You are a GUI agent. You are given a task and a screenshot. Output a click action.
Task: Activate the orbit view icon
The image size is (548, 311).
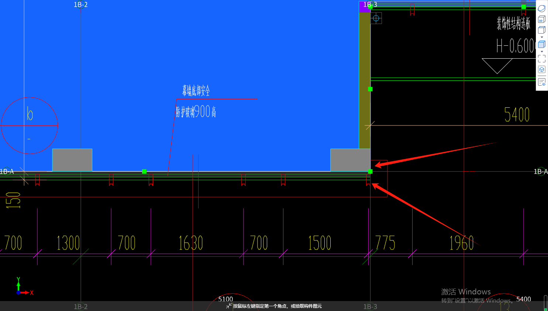tap(541, 8)
